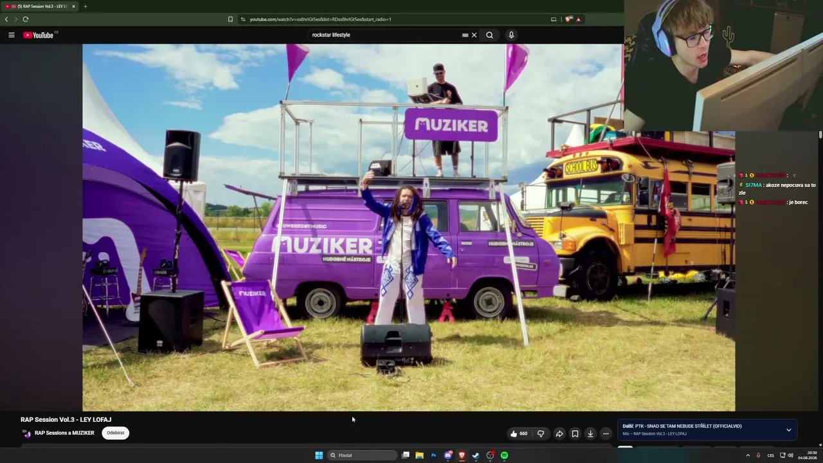The image size is (823, 463).
Task: Open the YouTube guide hamburger menu
Action: (x=12, y=35)
